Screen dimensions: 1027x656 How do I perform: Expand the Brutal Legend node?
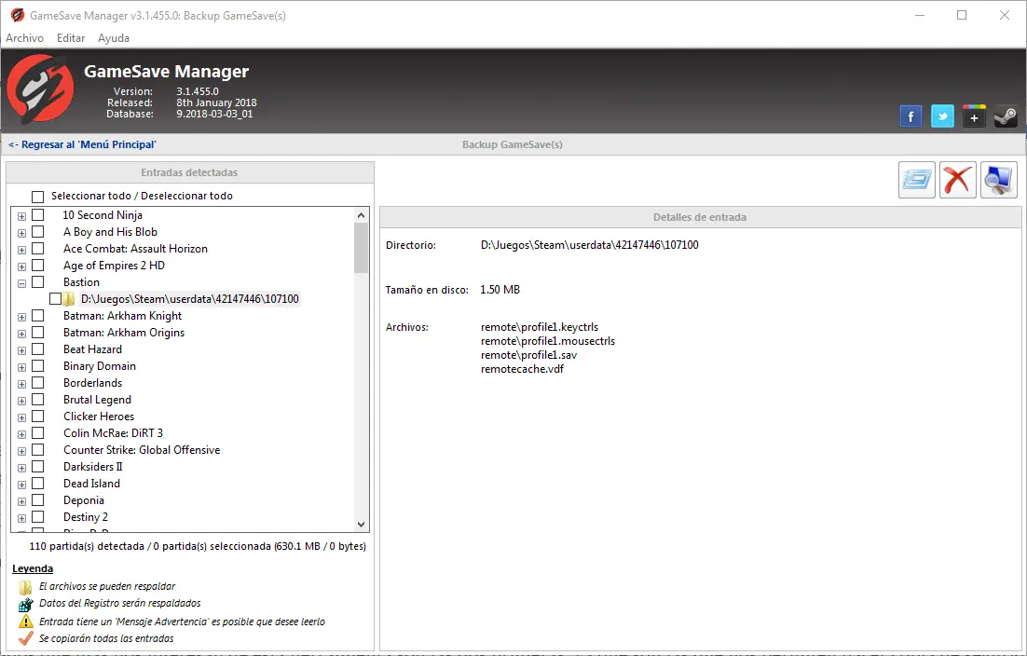[x=21, y=401]
